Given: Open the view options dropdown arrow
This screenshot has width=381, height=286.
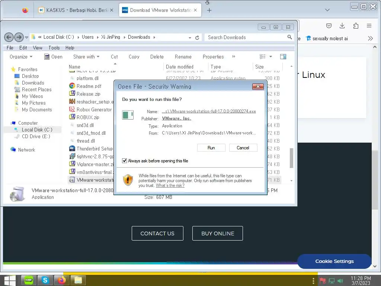Looking at the screenshot, I should [x=271, y=57].
